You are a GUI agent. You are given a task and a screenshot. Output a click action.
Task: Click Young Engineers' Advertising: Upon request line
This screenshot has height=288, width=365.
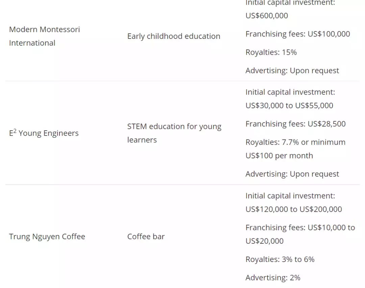pos(292,174)
